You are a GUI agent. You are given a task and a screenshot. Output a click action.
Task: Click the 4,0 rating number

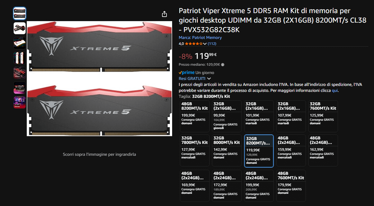[x=181, y=44]
